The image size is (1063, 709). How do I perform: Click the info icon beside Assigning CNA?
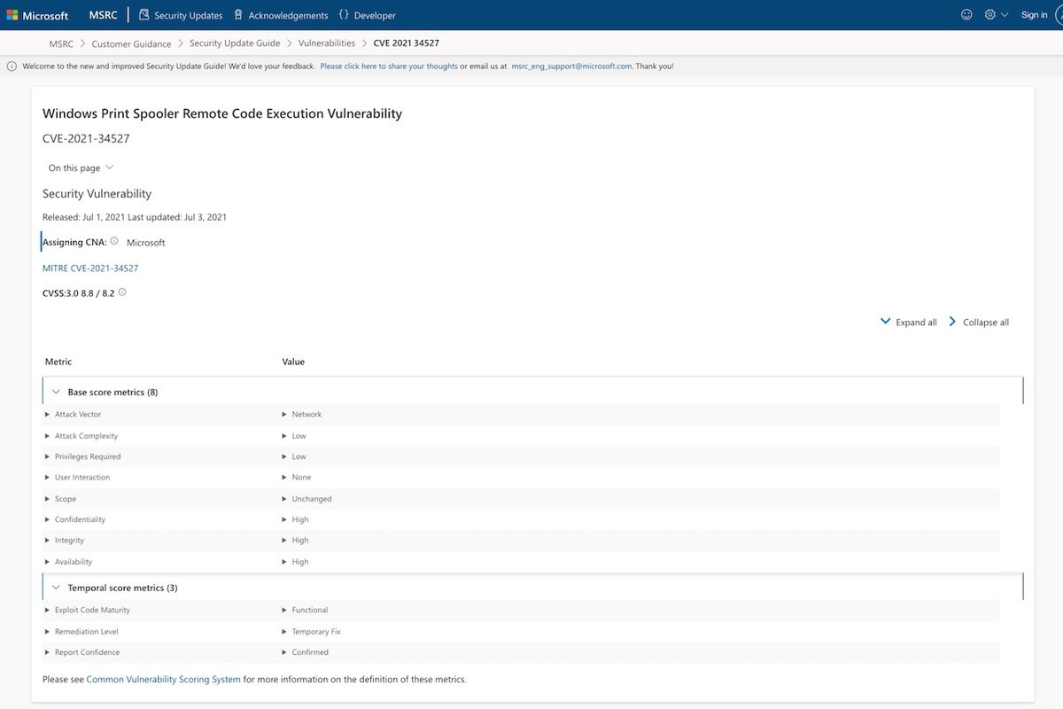pyautogui.click(x=114, y=241)
